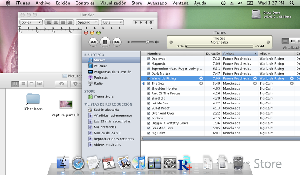Go back to the previous track
This screenshot has width=300, height=175.
93,42
